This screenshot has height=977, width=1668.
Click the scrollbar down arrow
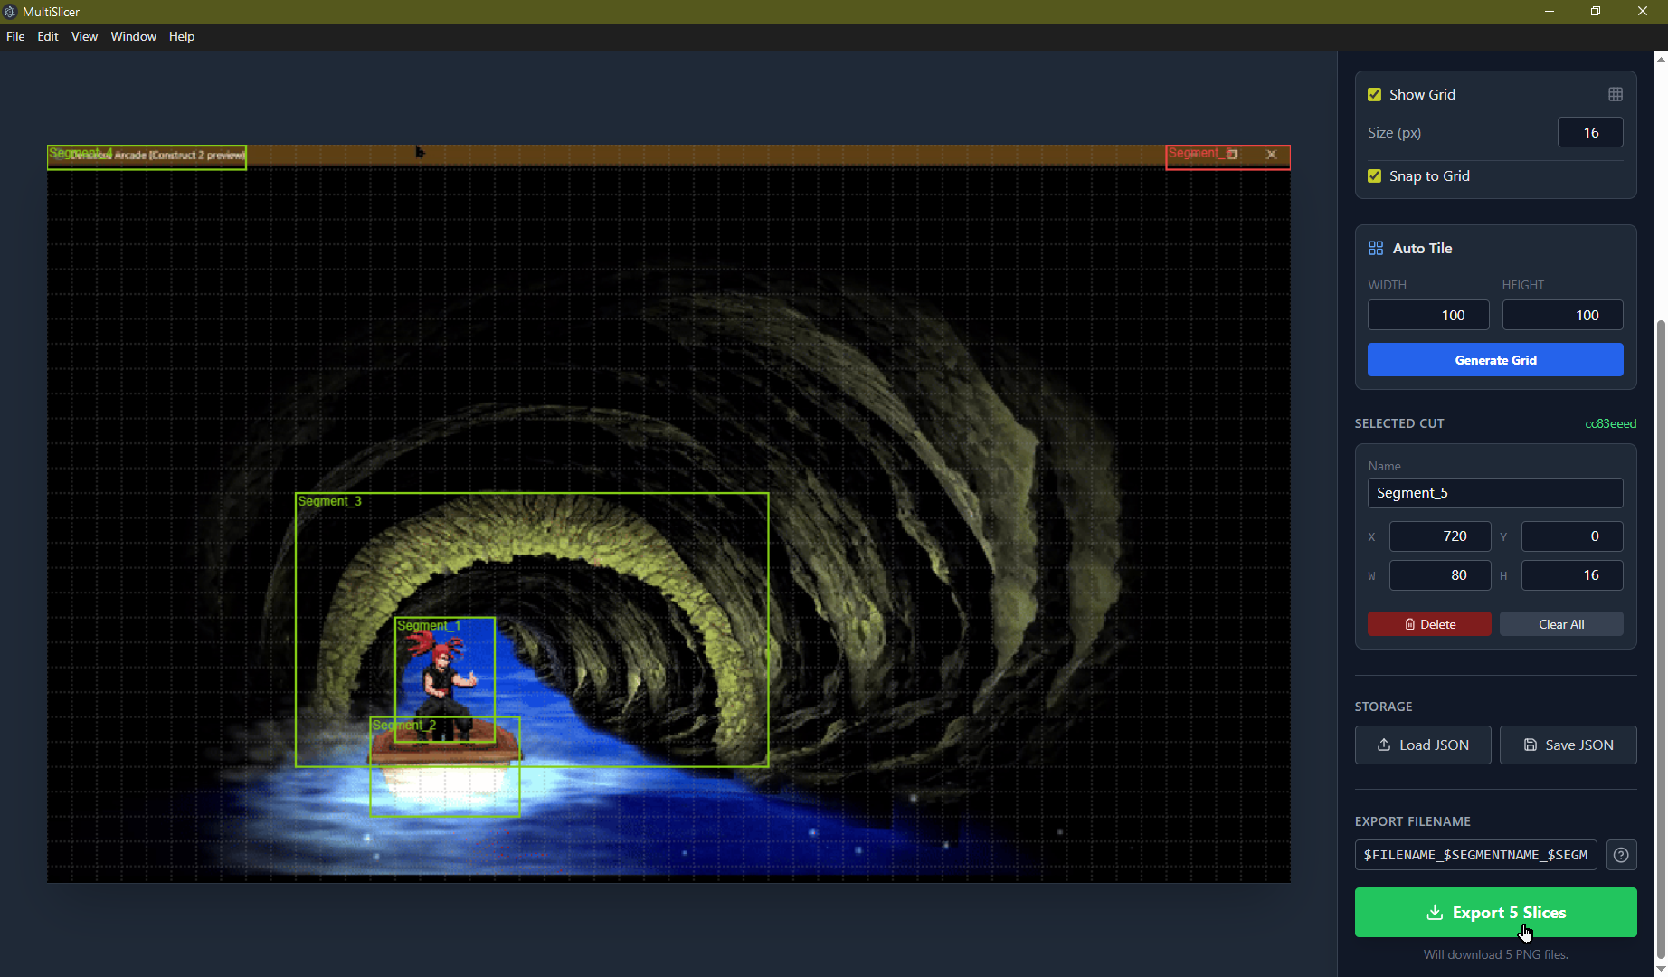tap(1660, 970)
